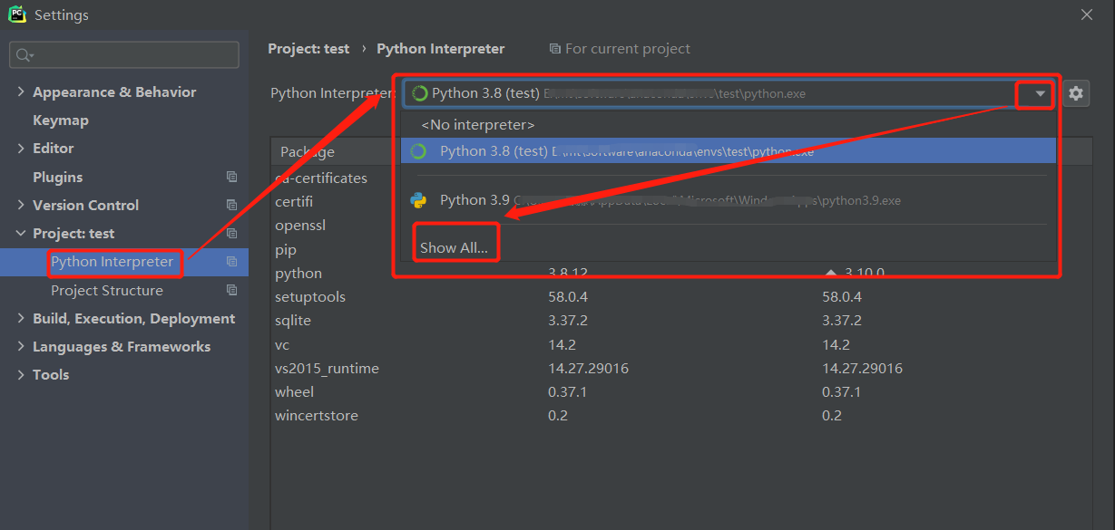
Task: Click into the settings search field
Action: click(x=124, y=55)
